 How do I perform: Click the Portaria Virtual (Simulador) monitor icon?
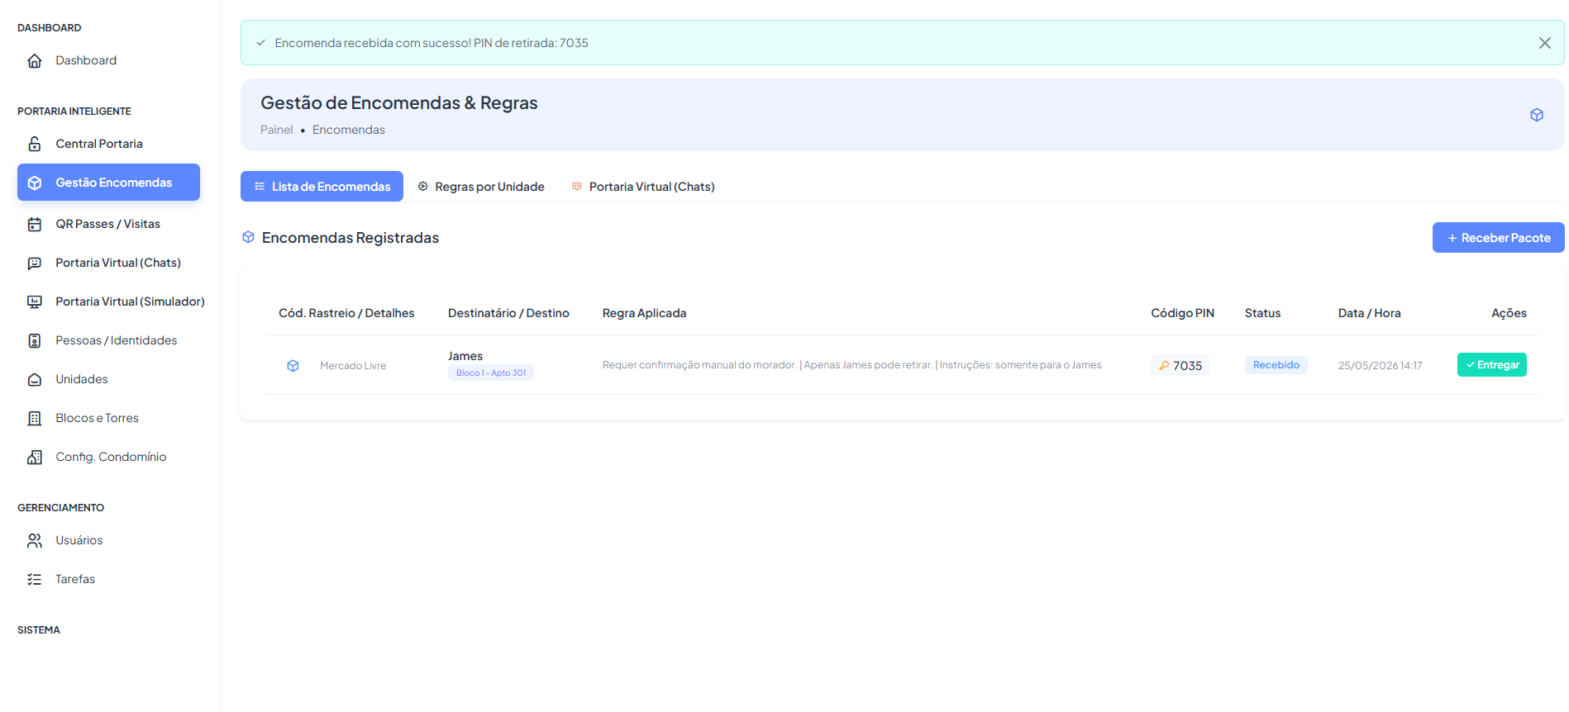[x=35, y=301]
